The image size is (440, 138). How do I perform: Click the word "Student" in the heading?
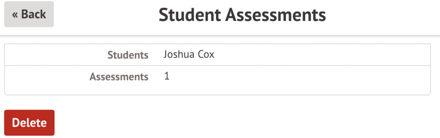click(x=189, y=15)
